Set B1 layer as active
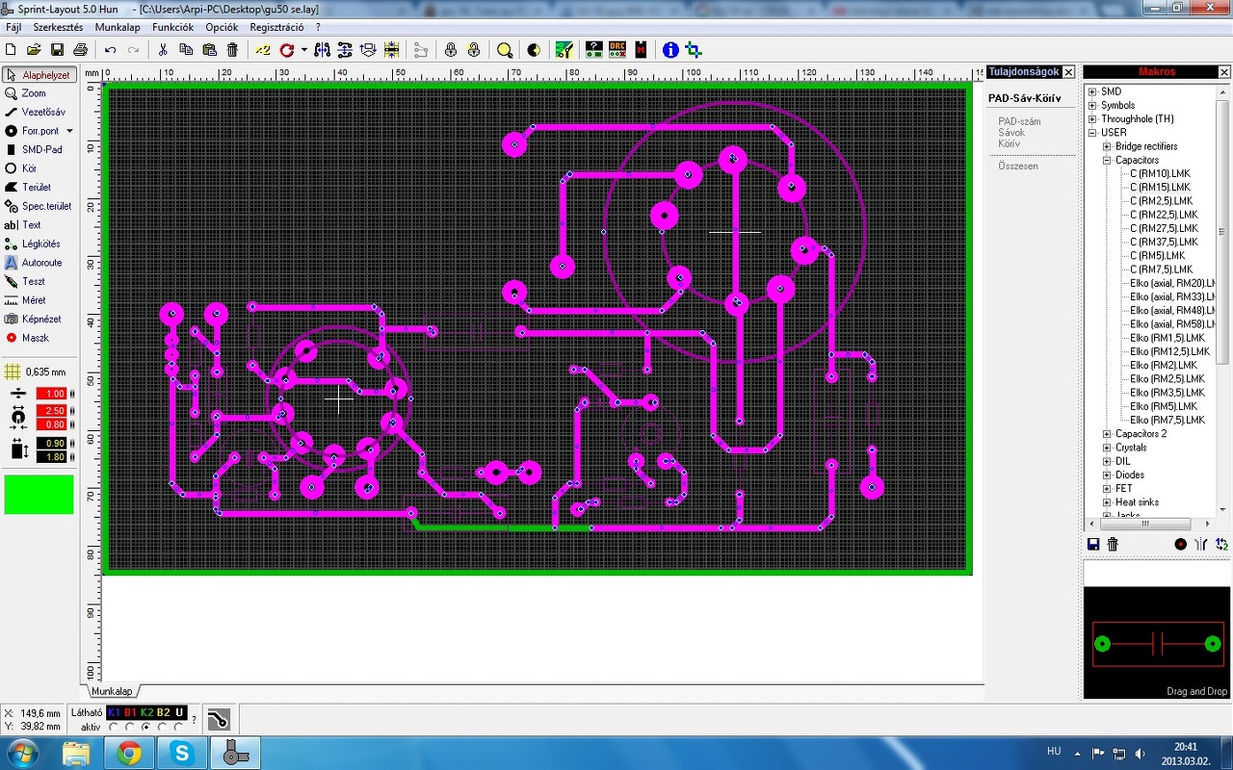This screenshot has height=770, width=1233. tap(130, 727)
